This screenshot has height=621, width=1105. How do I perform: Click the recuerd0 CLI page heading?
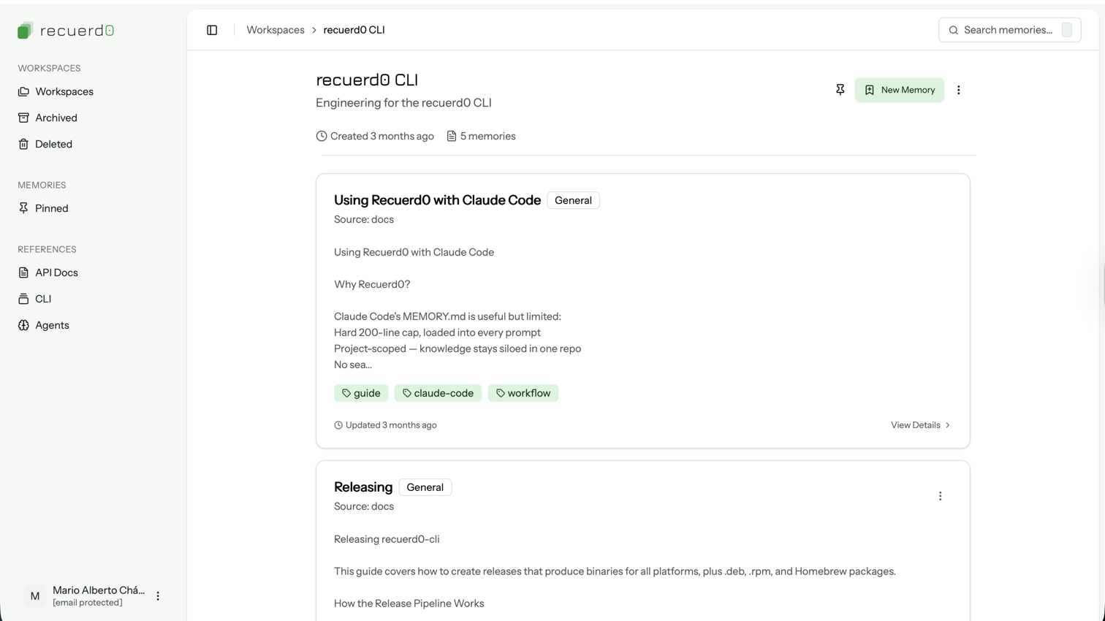click(367, 80)
